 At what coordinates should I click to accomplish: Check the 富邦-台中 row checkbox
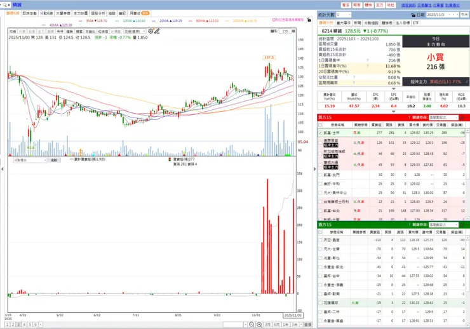320,276
